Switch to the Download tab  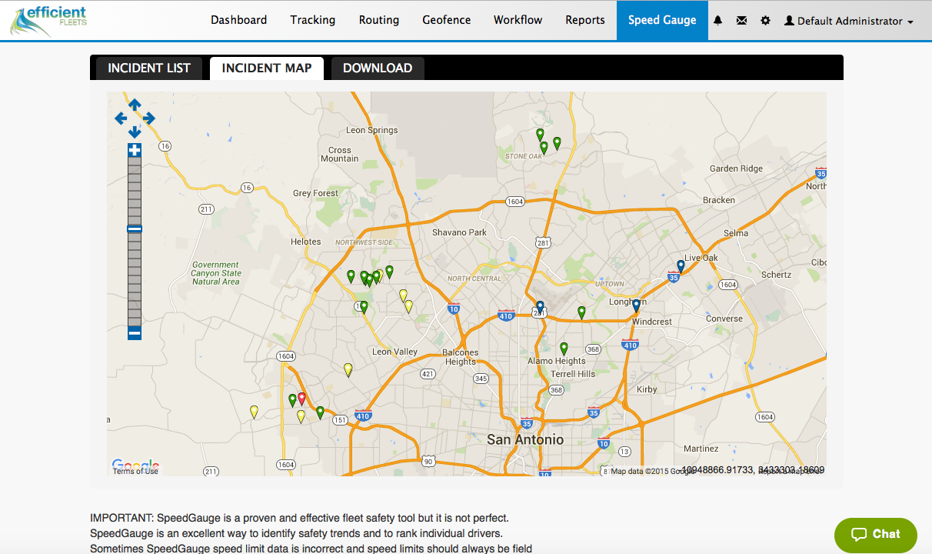pos(378,68)
